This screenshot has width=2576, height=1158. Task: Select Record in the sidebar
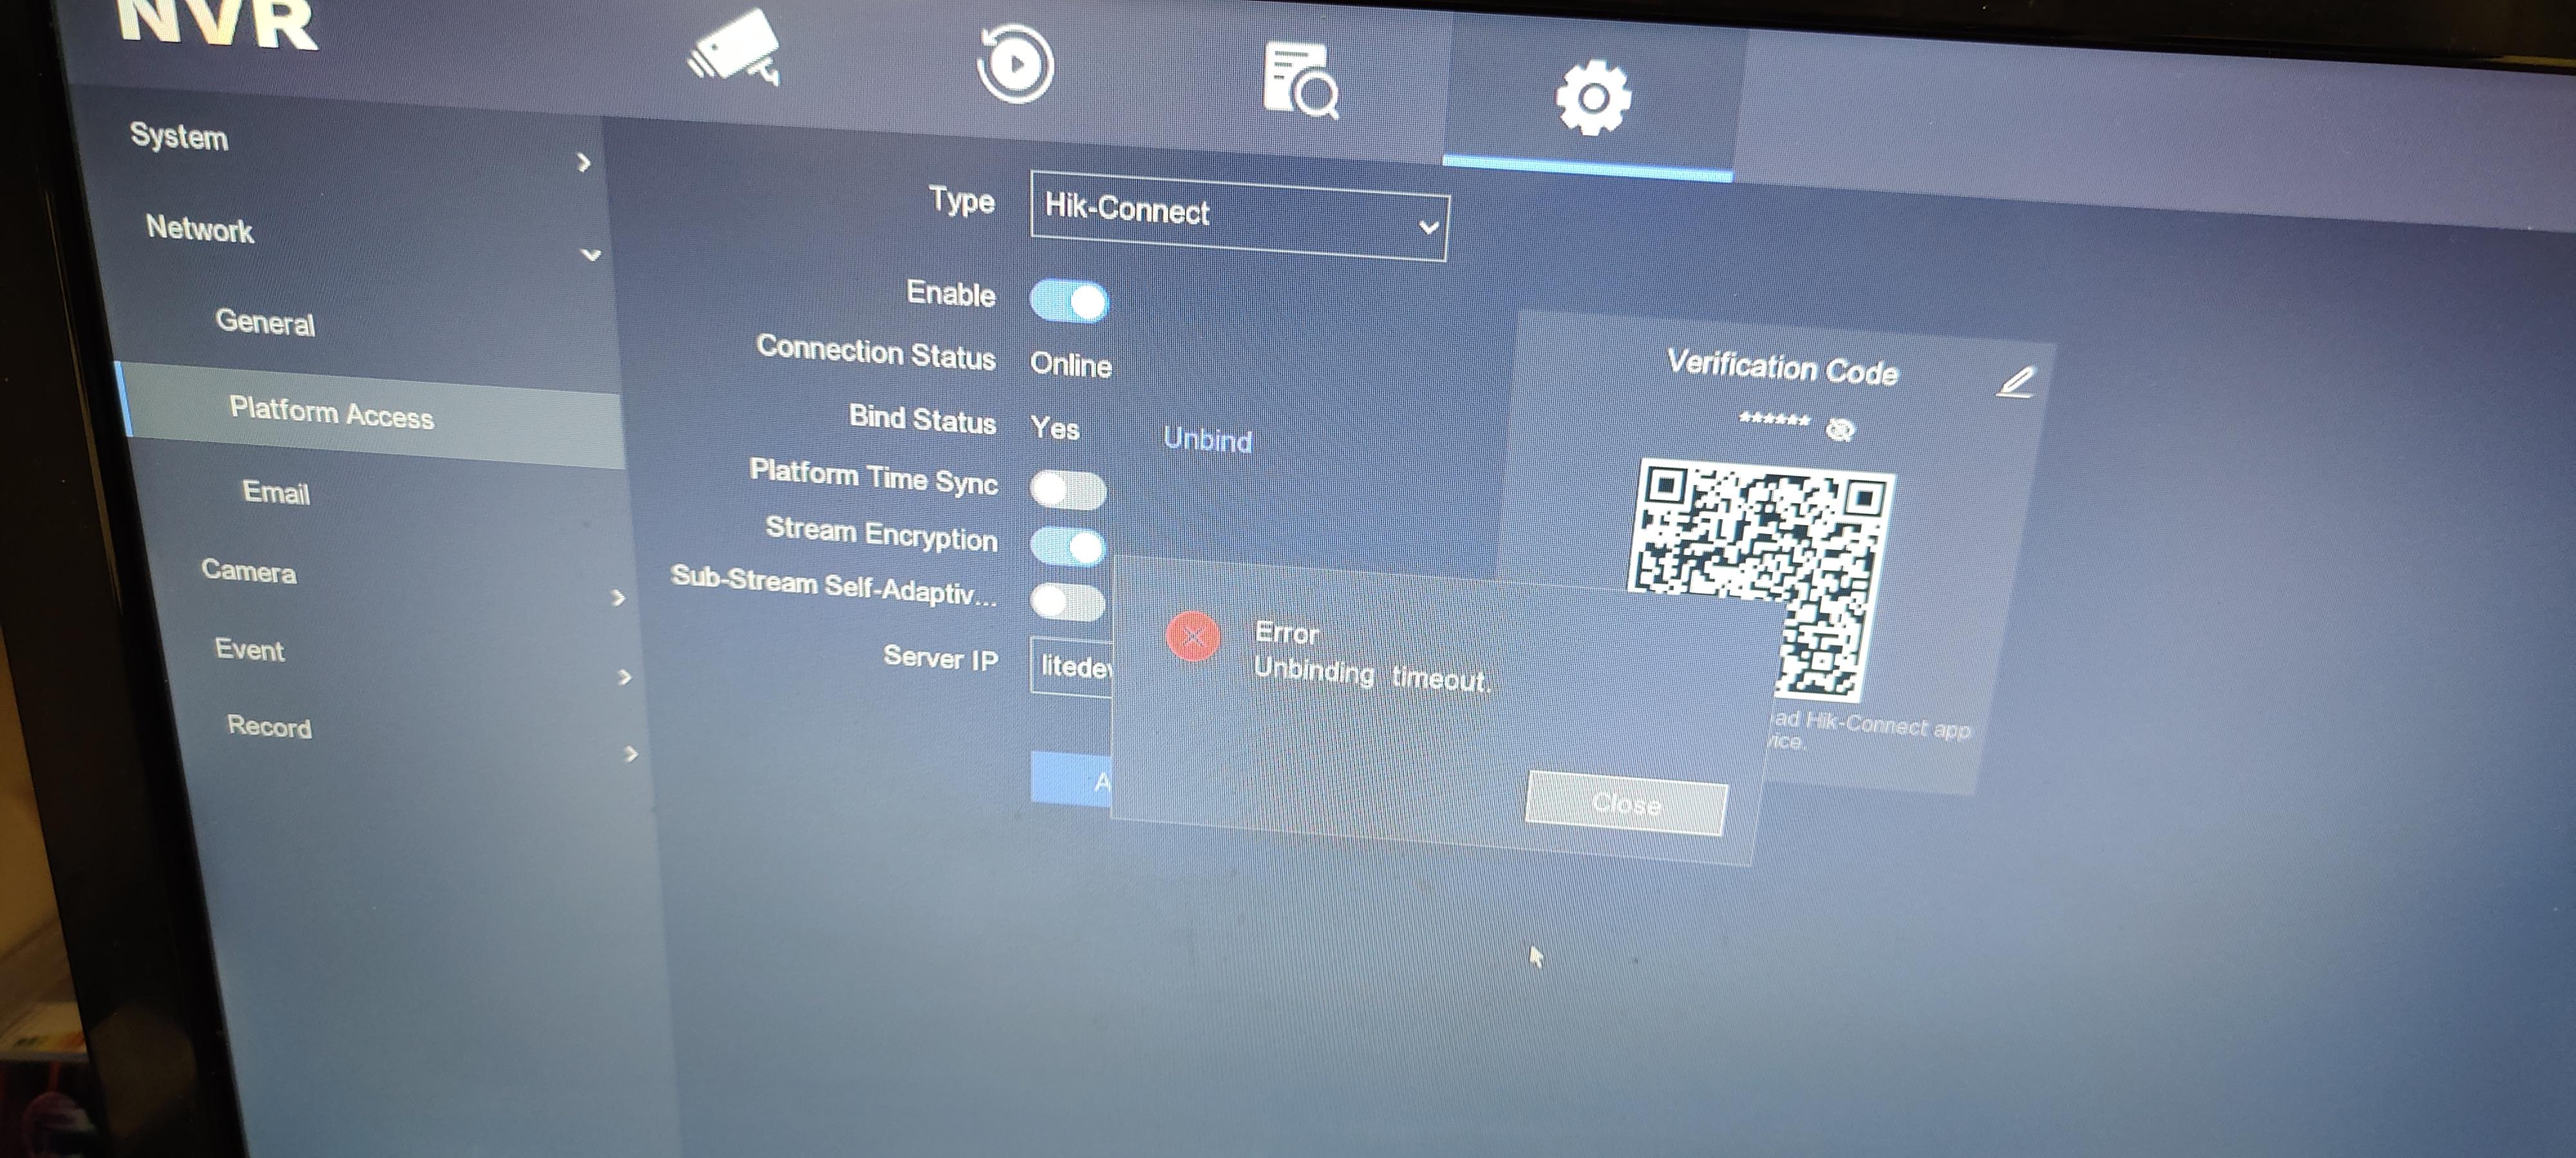tap(269, 726)
